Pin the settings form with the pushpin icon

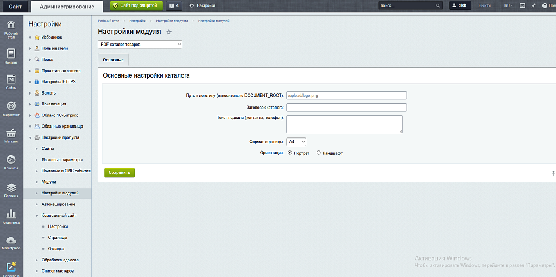[553, 173]
